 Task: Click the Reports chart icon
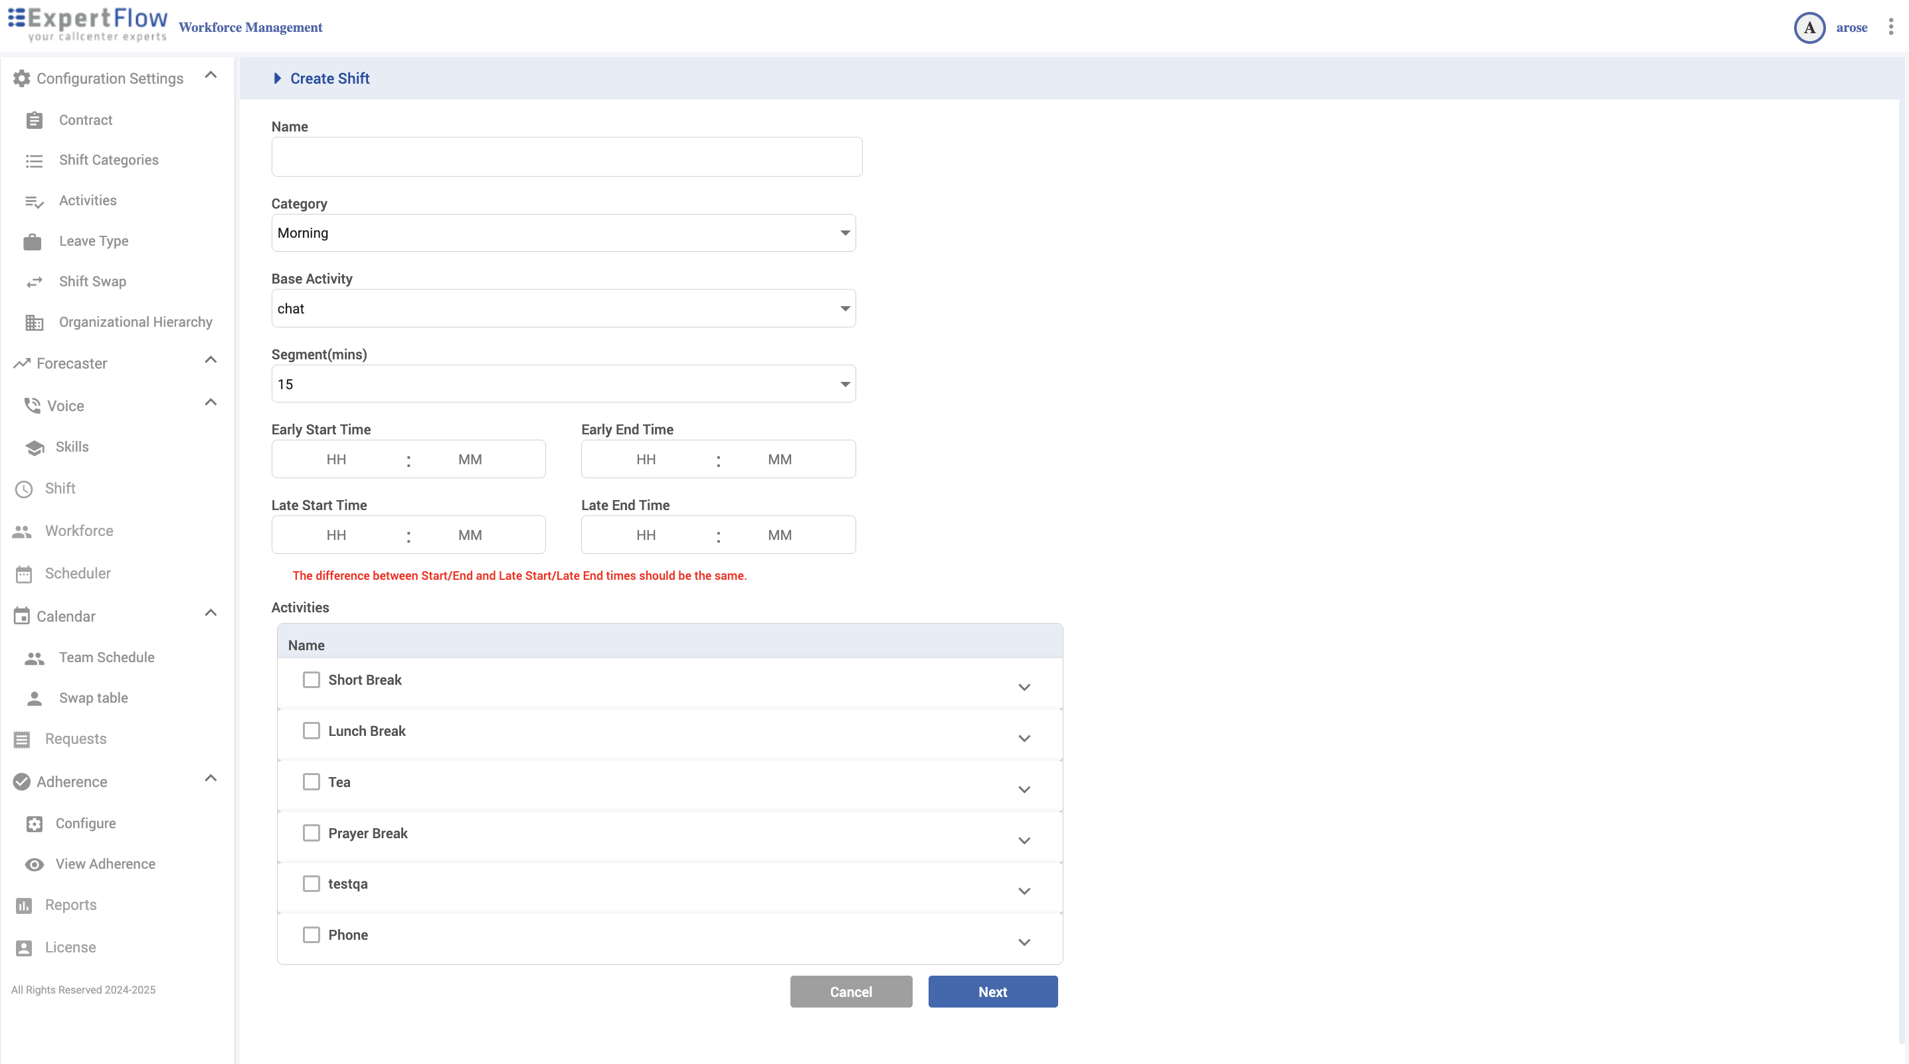pos(24,905)
